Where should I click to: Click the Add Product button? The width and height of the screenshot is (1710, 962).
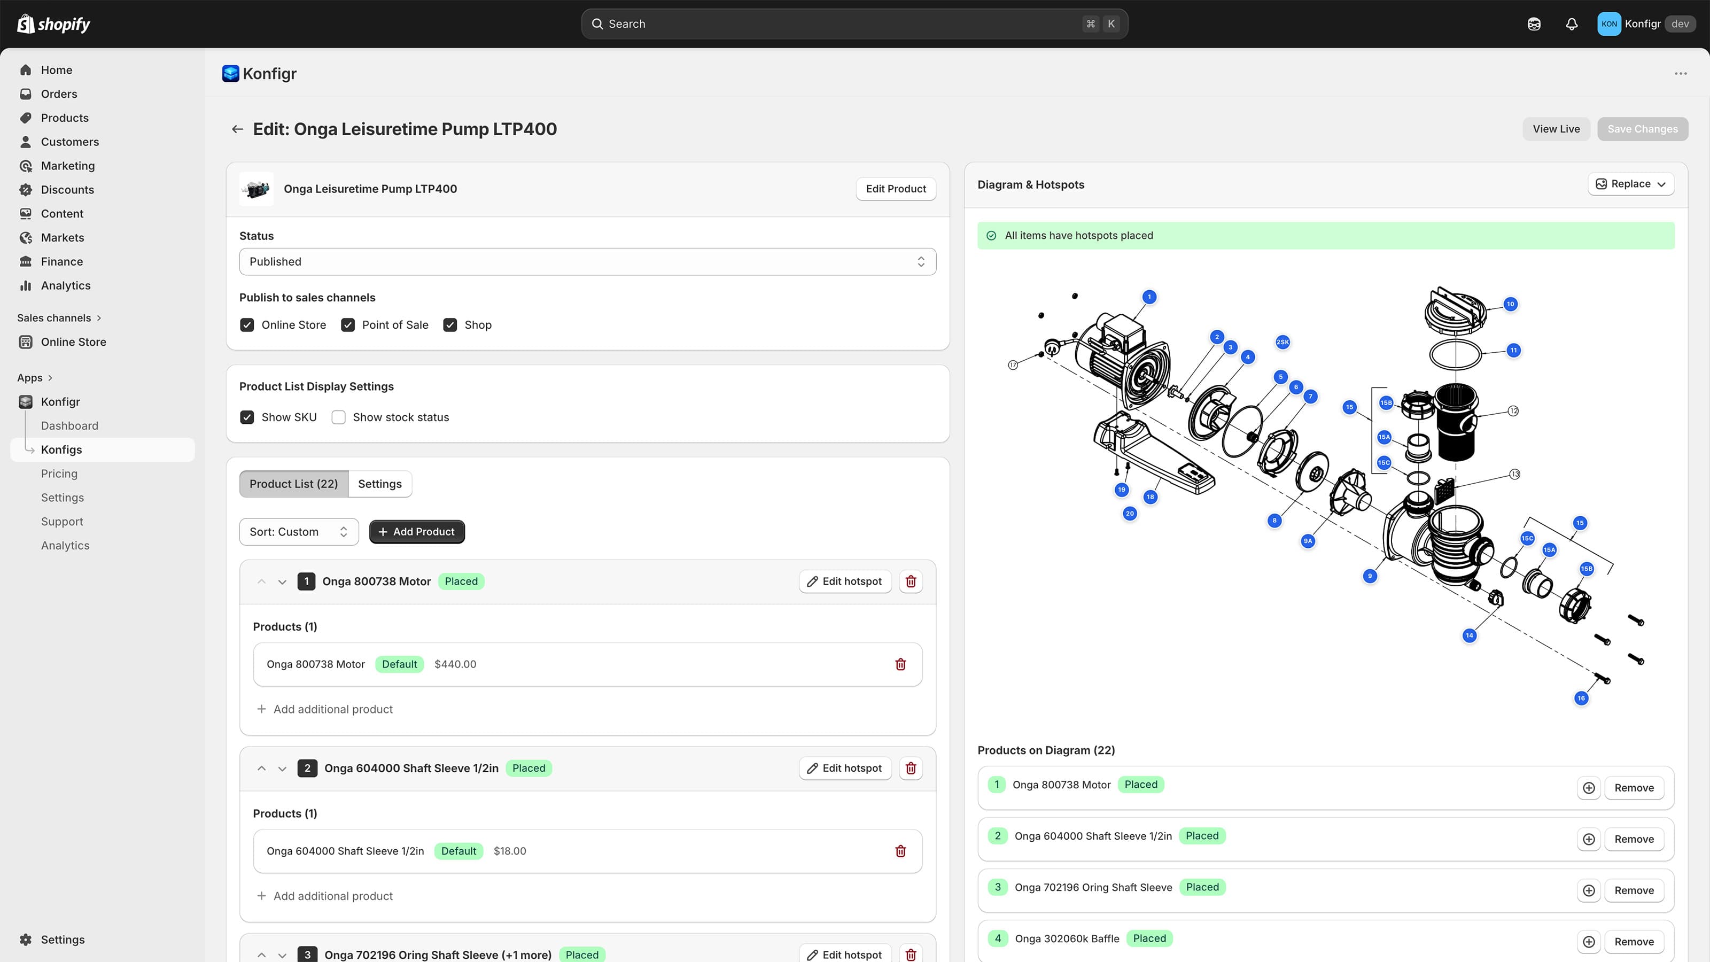point(417,532)
